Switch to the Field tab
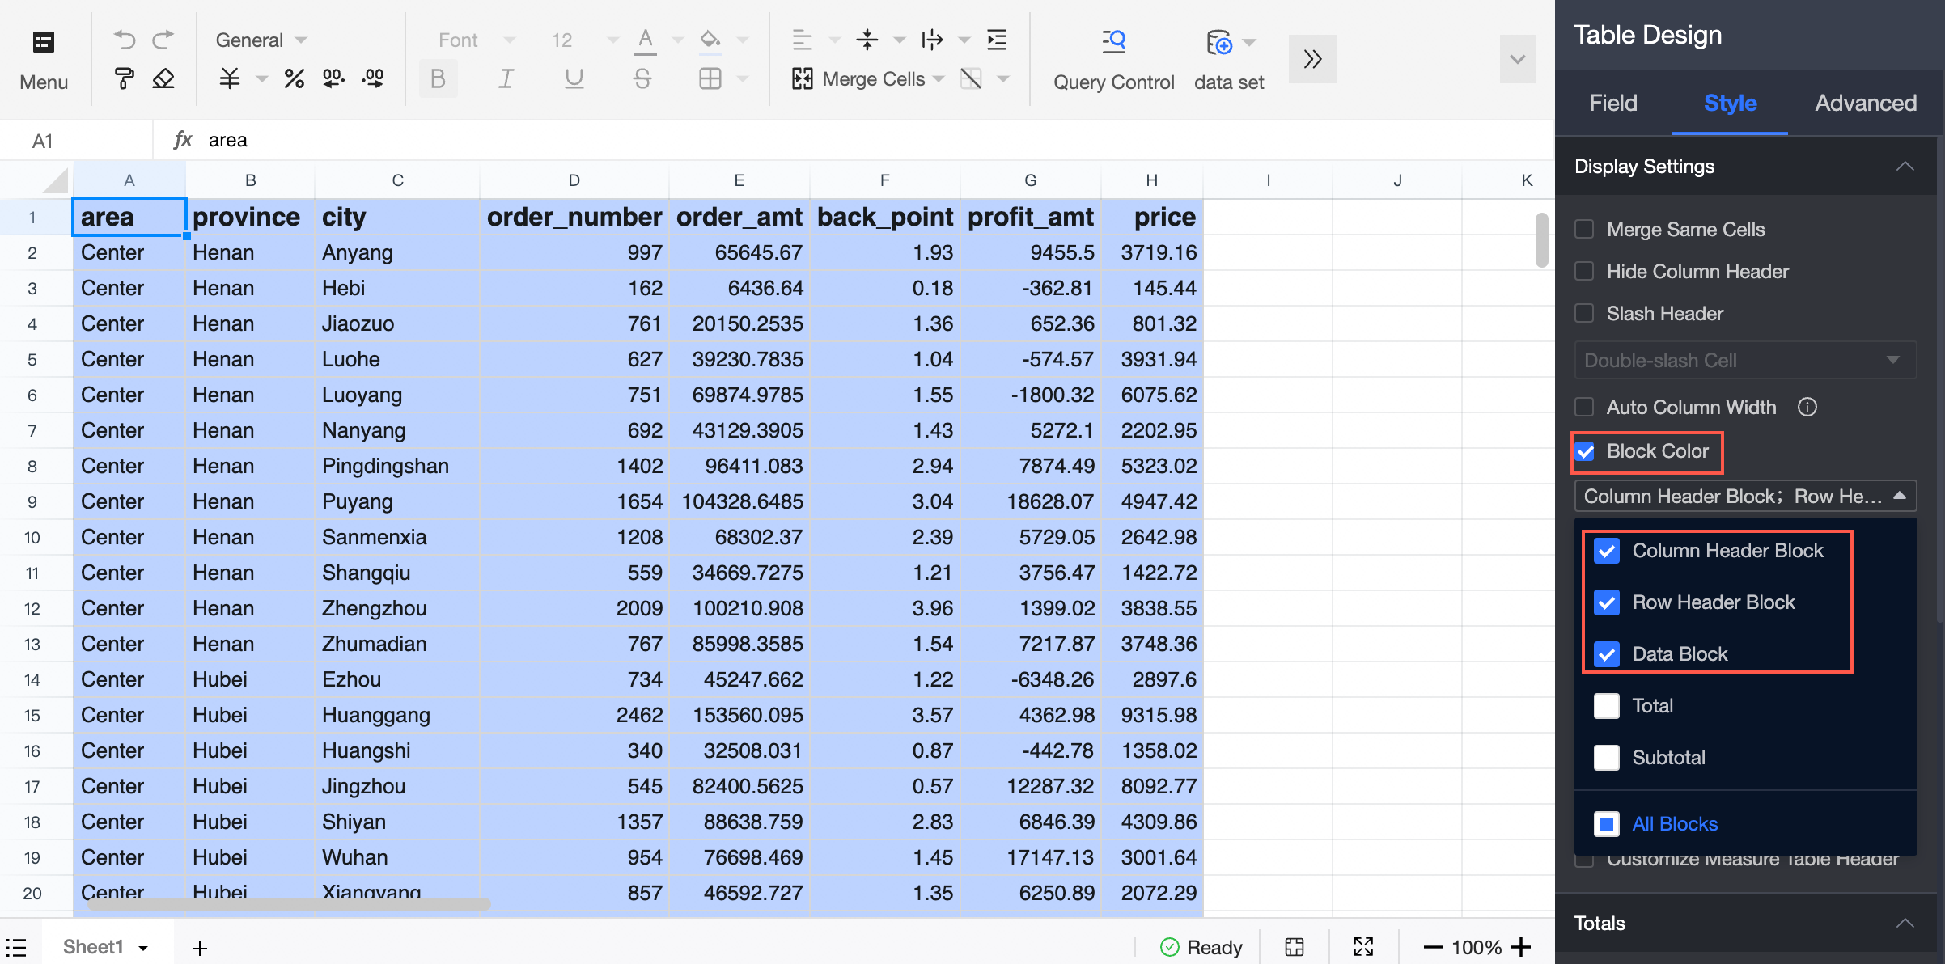 pos(1612,103)
